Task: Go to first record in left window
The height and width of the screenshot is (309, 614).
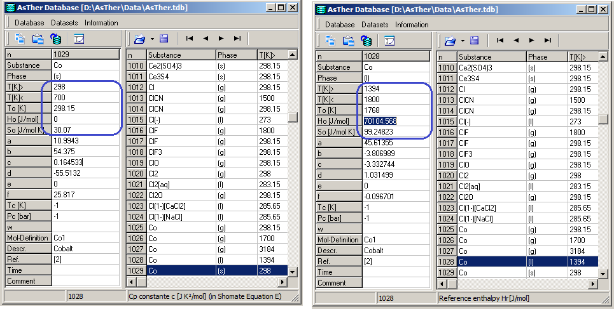Action: click(x=190, y=38)
